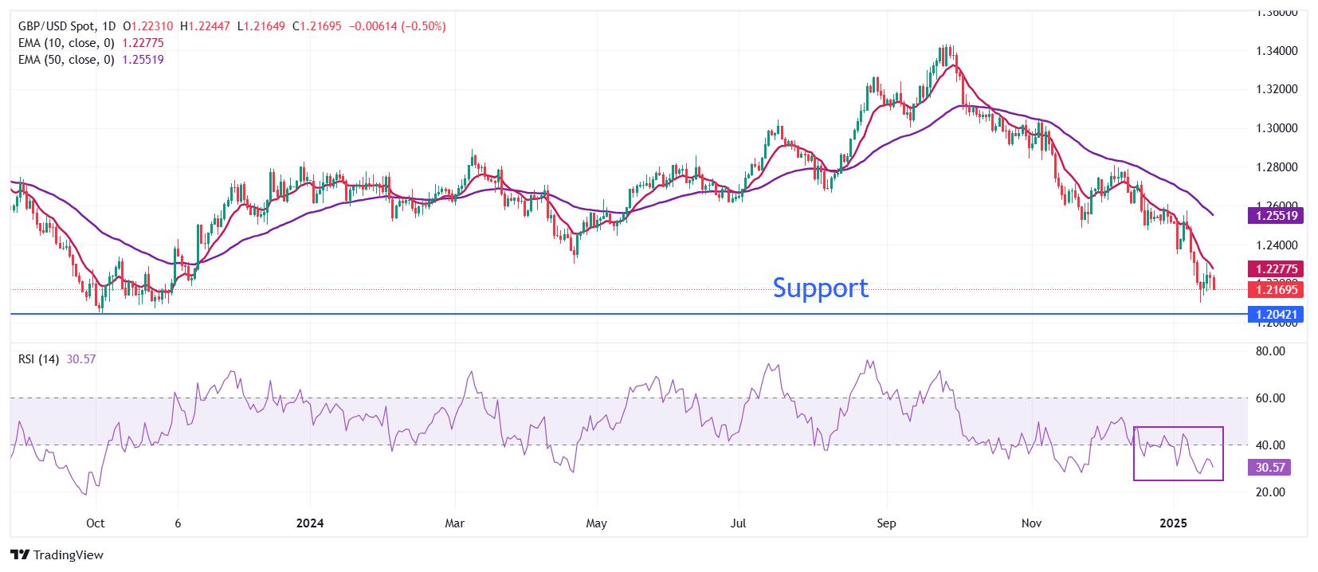Select the EMA (50, close, 0) legend

click(x=66, y=60)
